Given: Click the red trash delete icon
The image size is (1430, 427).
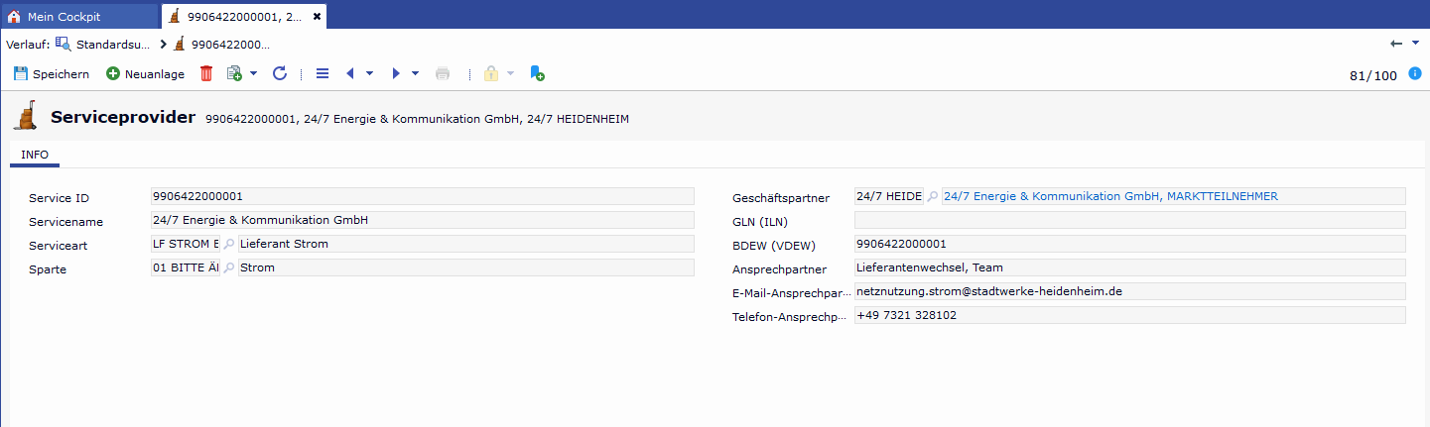Looking at the screenshot, I should pos(206,73).
